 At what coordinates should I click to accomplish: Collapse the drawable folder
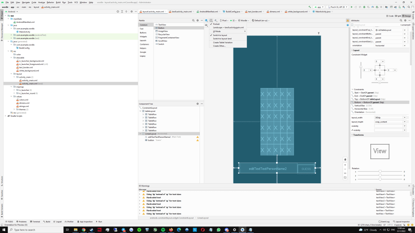[x=11, y=58]
